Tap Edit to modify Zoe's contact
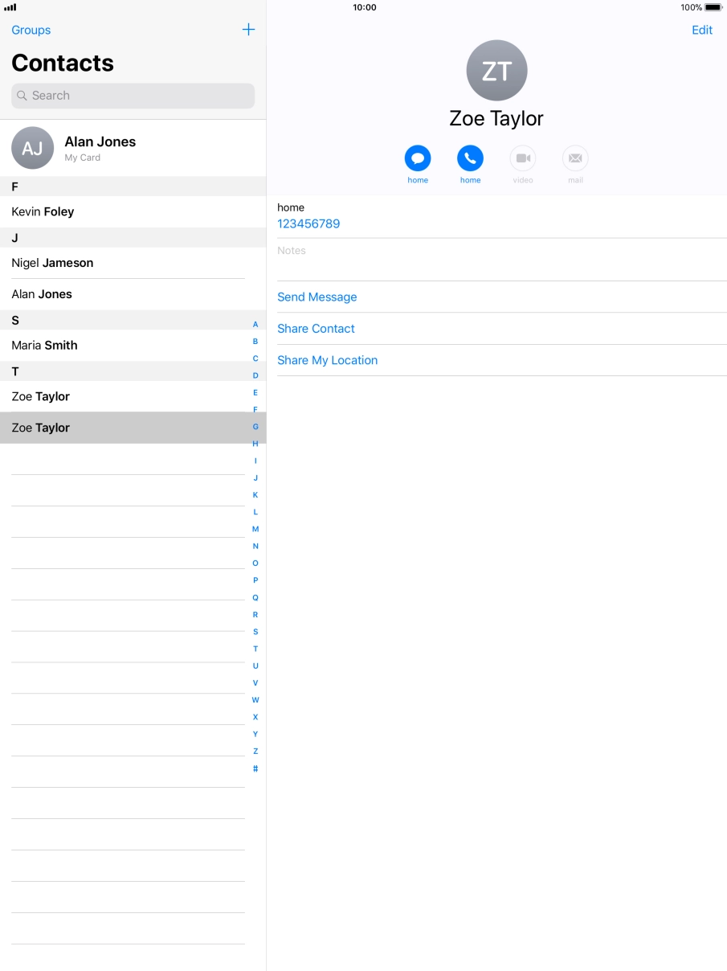 pos(701,30)
